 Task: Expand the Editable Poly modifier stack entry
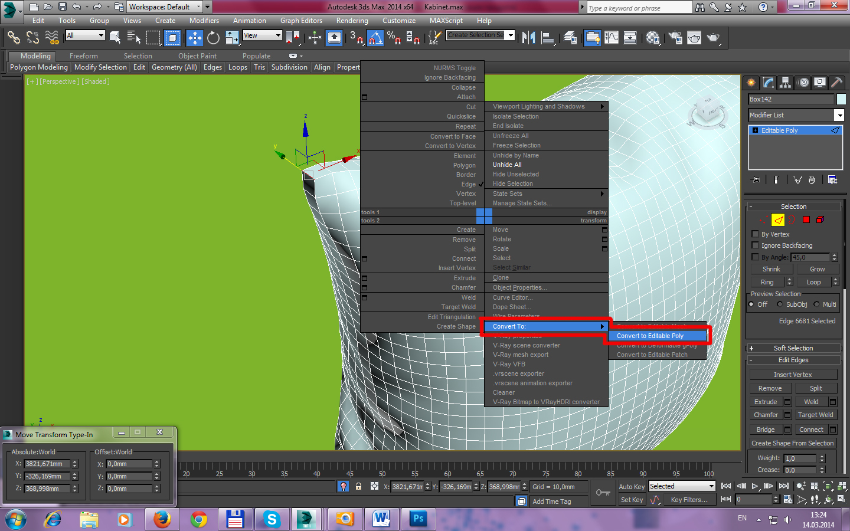click(x=755, y=130)
